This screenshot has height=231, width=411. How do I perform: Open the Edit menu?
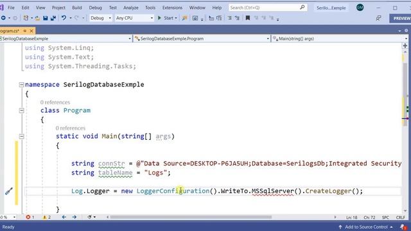25,8
